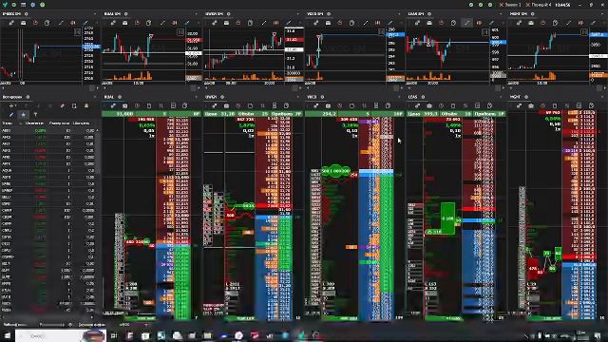The height and width of the screenshot is (342, 608).
Task: Toggle the red pause icon in IMOEX chart toolbar
Action: (x=73, y=23)
